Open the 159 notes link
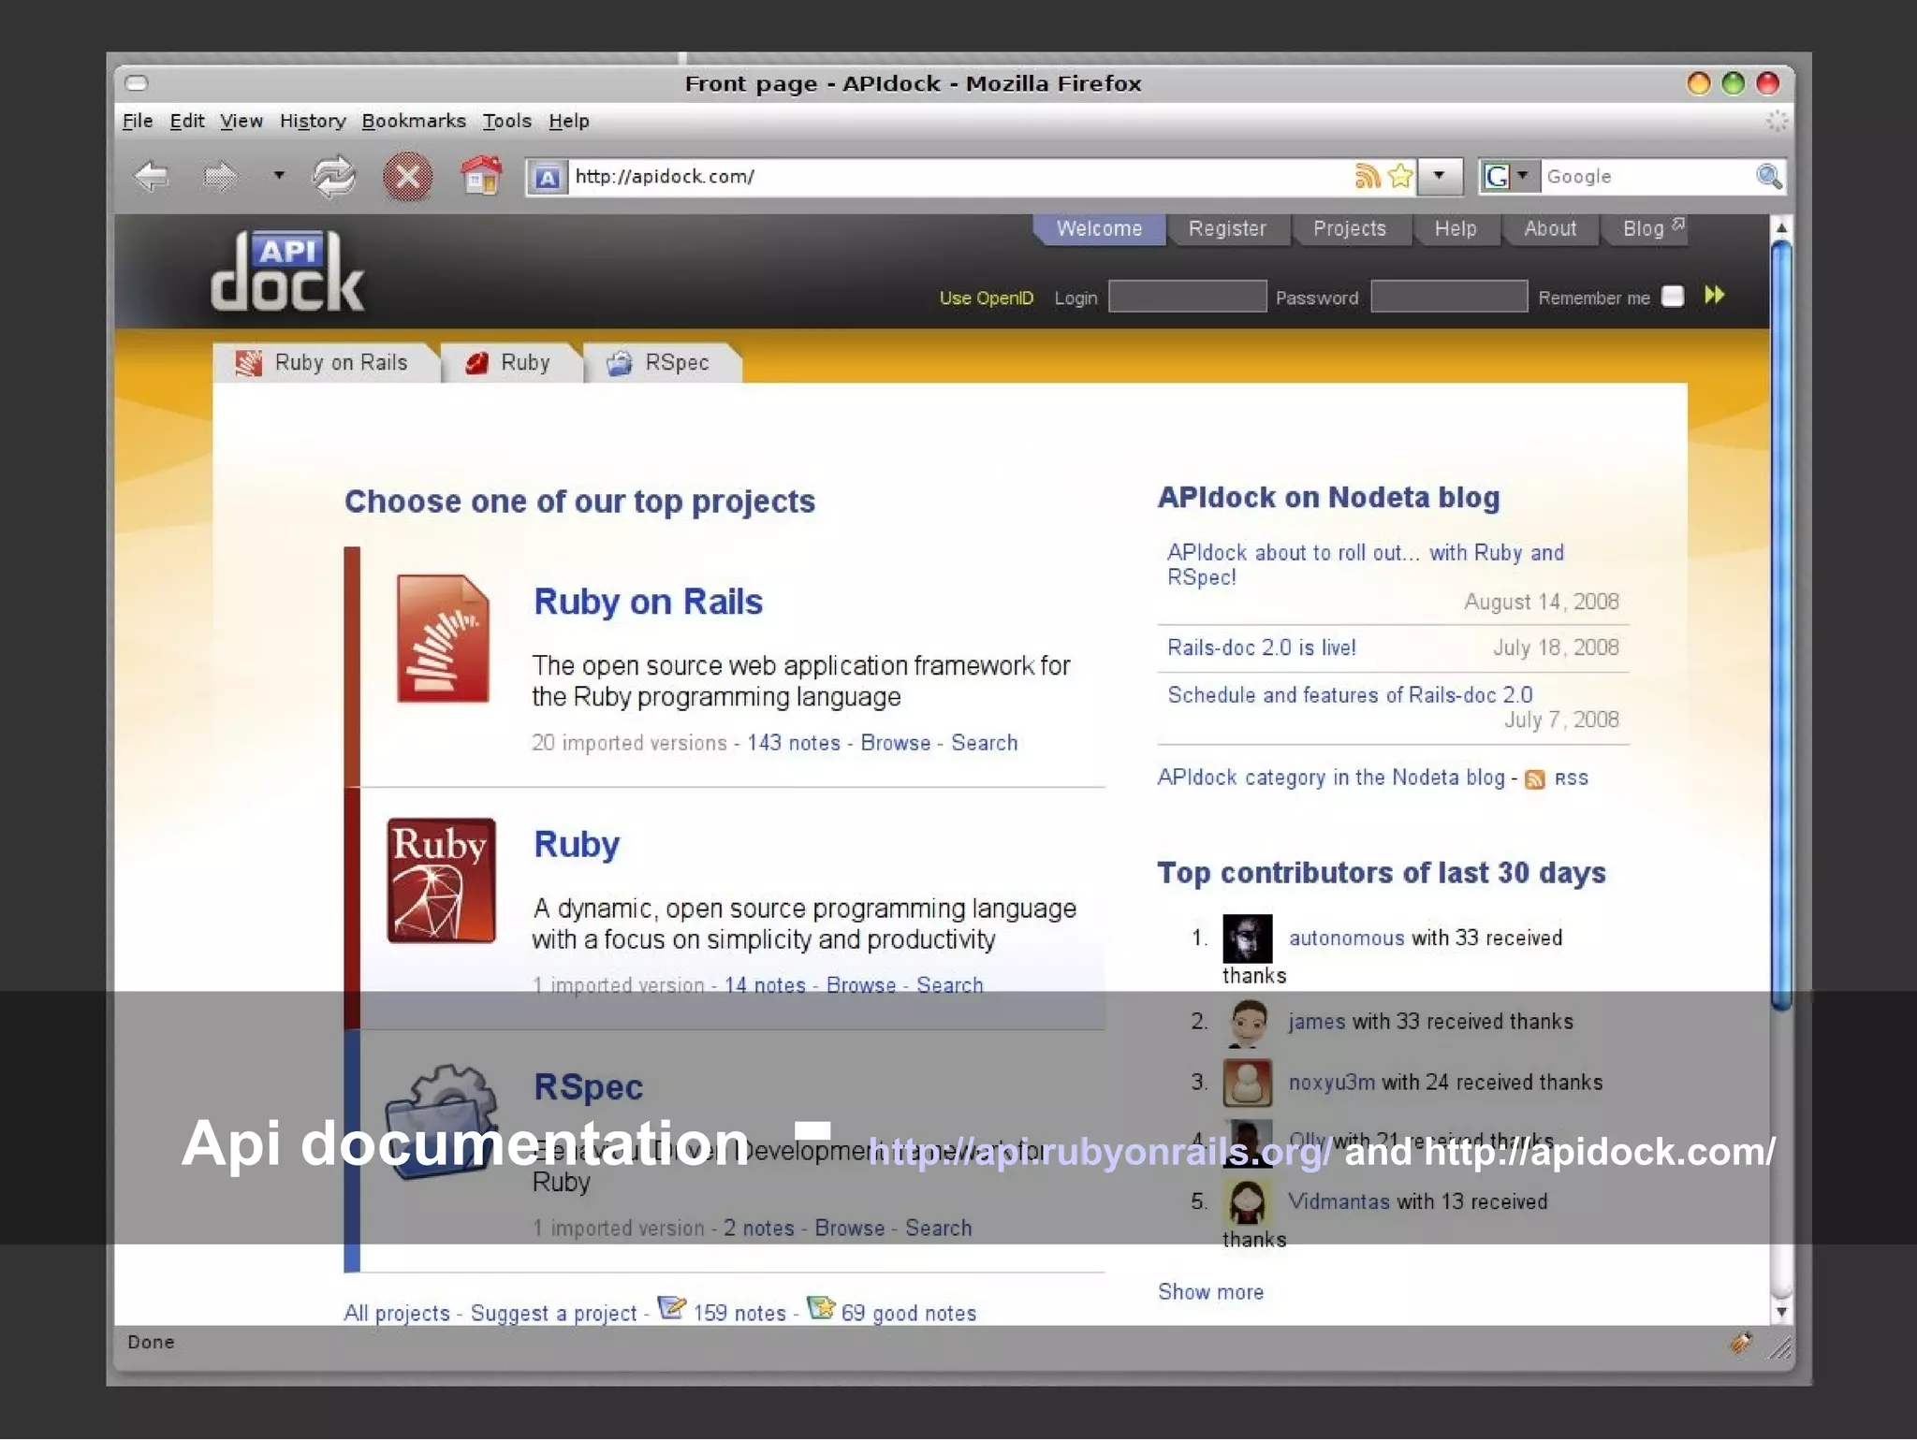1917x1440 pixels. point(739,1314)
